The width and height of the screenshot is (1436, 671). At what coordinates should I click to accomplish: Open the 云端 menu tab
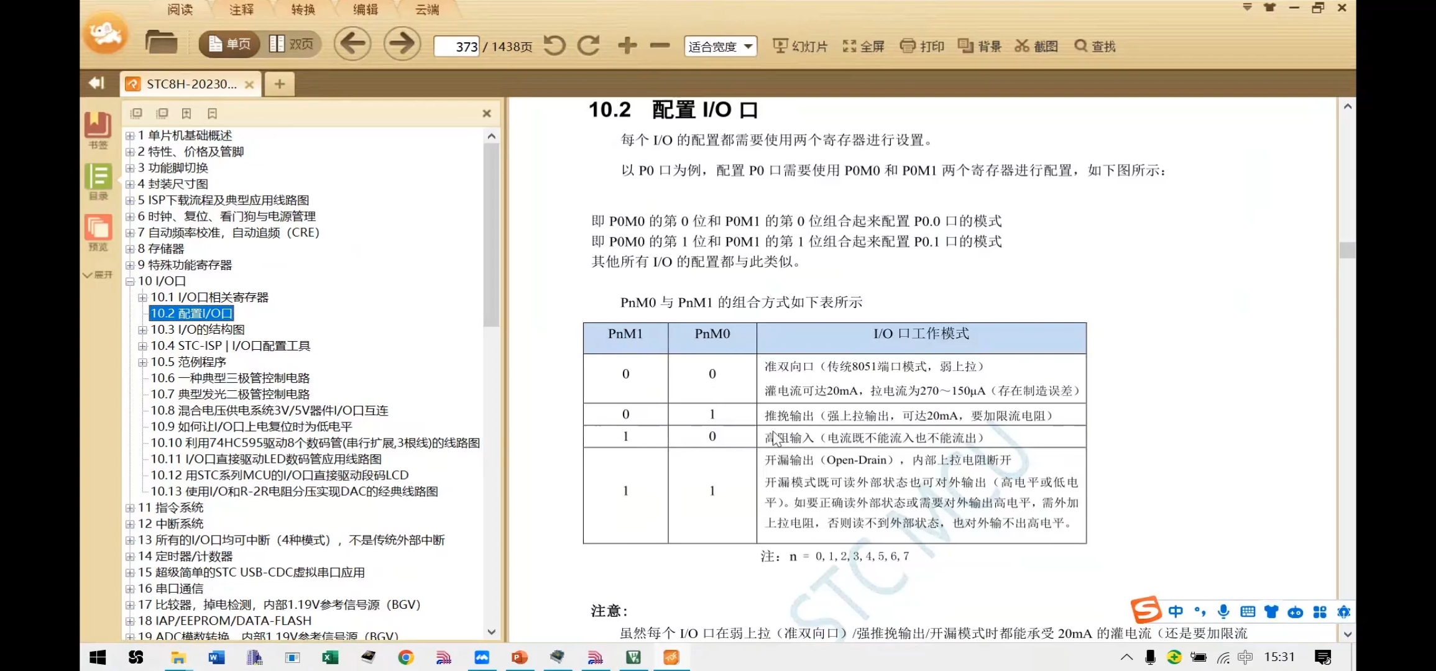point(428,9)
